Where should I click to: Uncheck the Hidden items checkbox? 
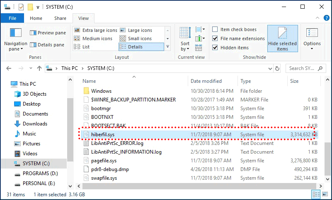[x=215, y=48]
